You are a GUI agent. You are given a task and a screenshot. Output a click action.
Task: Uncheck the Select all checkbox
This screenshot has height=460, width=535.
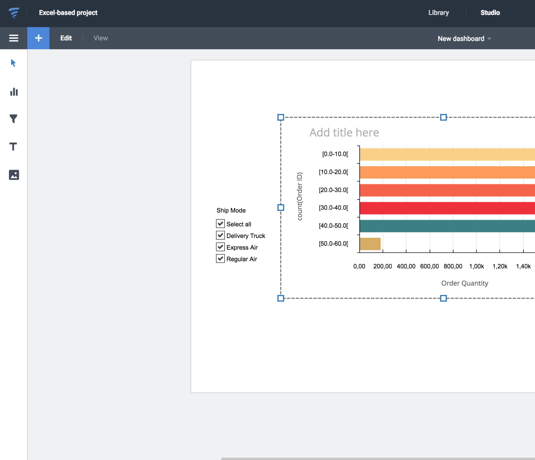point(220,224)
